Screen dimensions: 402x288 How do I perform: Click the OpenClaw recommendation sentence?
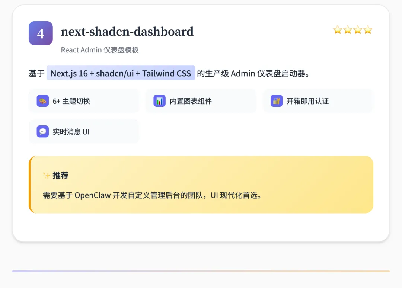tap(152, 195)
